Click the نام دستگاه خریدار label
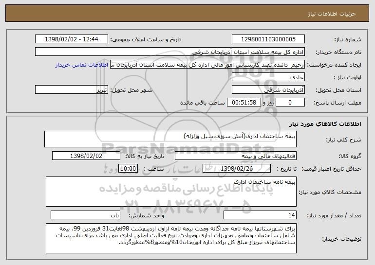 pos(338,52)
